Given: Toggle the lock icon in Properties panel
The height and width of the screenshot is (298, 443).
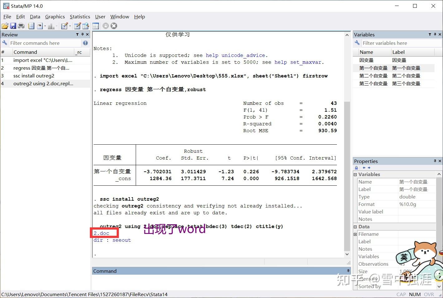Looking at the screenshot, I should pyautogui.click(x=356, y=168).
